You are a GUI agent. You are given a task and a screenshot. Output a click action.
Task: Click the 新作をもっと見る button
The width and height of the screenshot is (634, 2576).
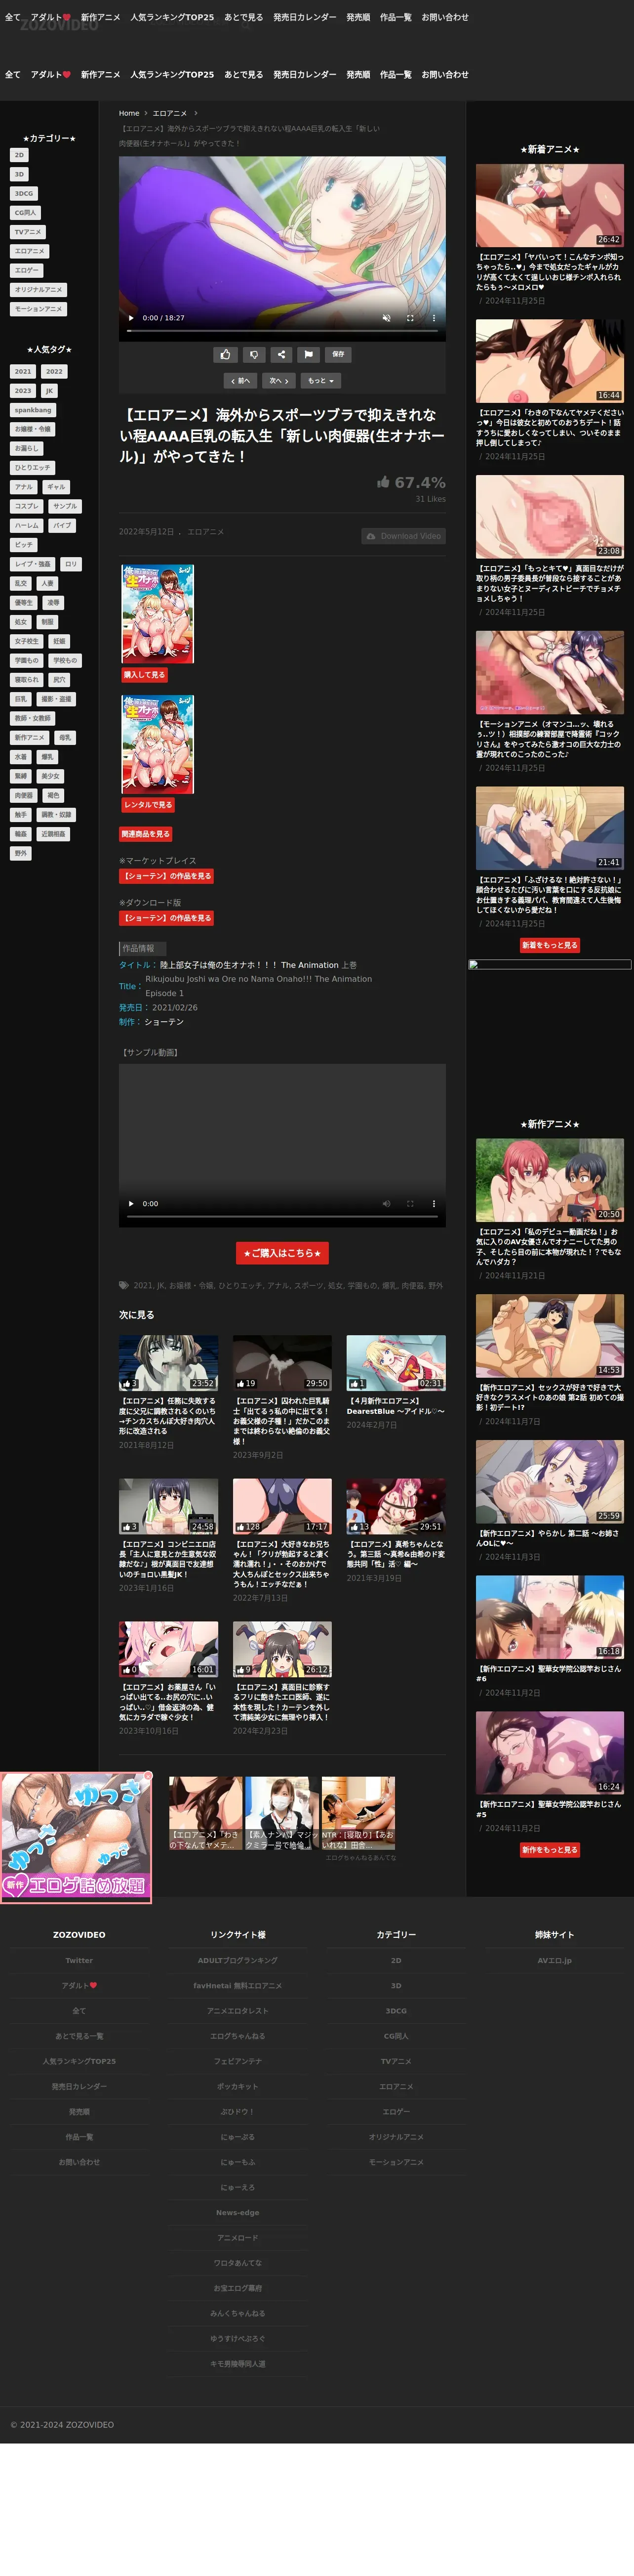(x=550, y=1850)
